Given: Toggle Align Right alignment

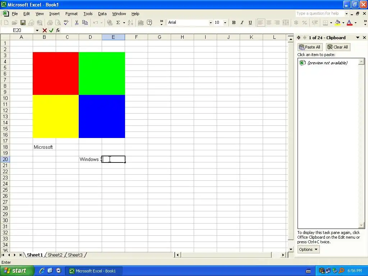Looking at the screenshot, I should [x=277, y=23].
